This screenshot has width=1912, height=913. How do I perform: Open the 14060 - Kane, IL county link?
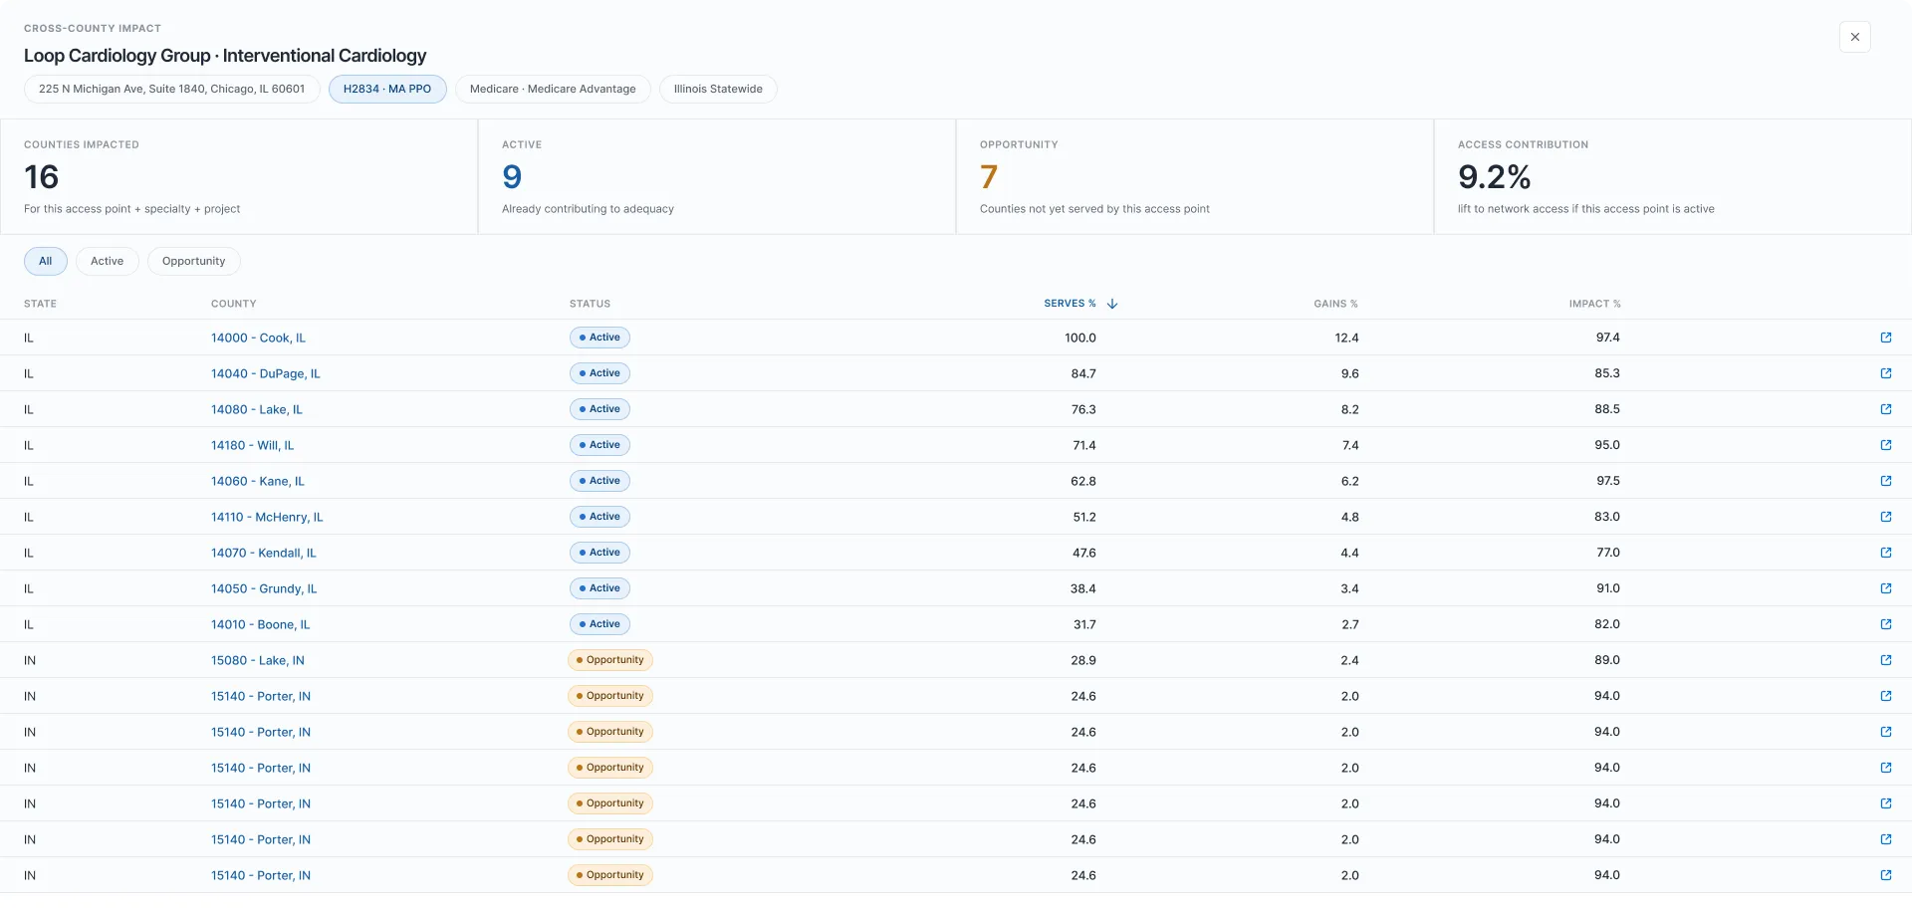pos(258,481)
